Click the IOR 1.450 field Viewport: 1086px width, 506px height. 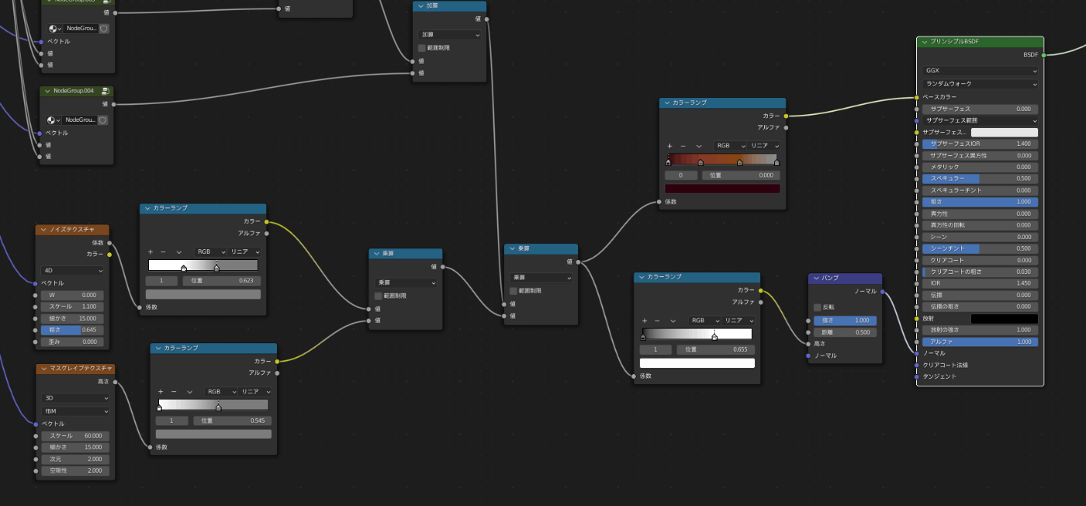981,283
